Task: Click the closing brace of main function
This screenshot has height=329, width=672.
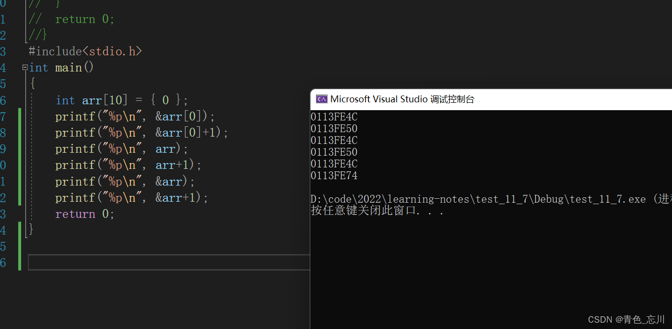Action: [31, 229]
